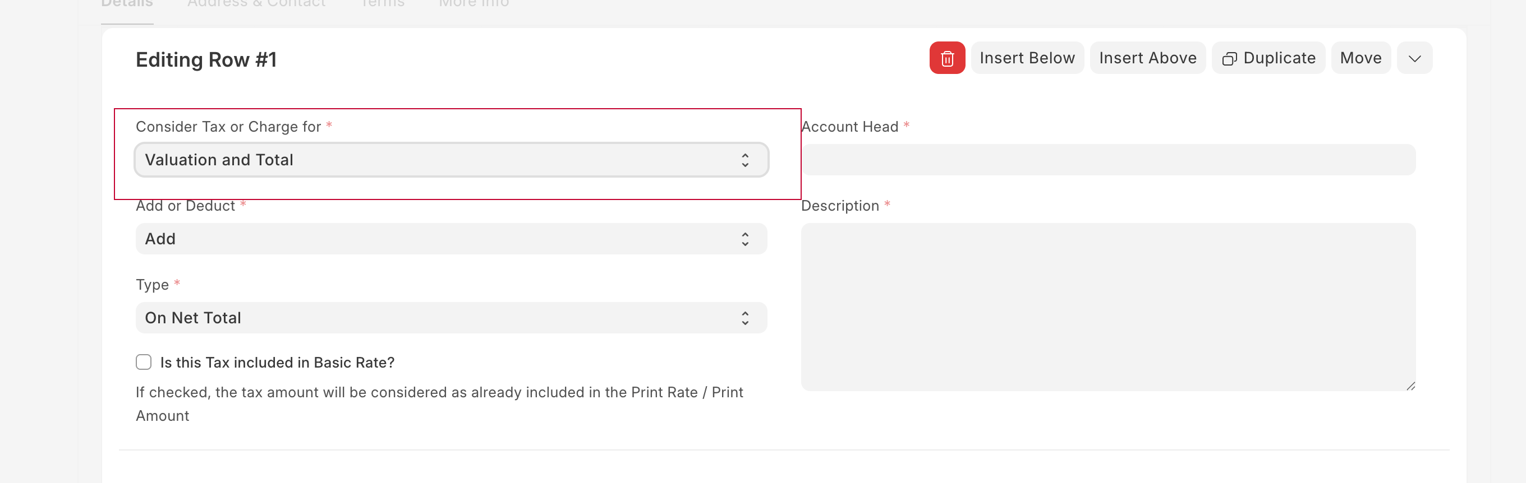Open the Consider Tax or Charge for dropdown
Viewport: 1526px width, 483px height.
(x=451, y=160)
